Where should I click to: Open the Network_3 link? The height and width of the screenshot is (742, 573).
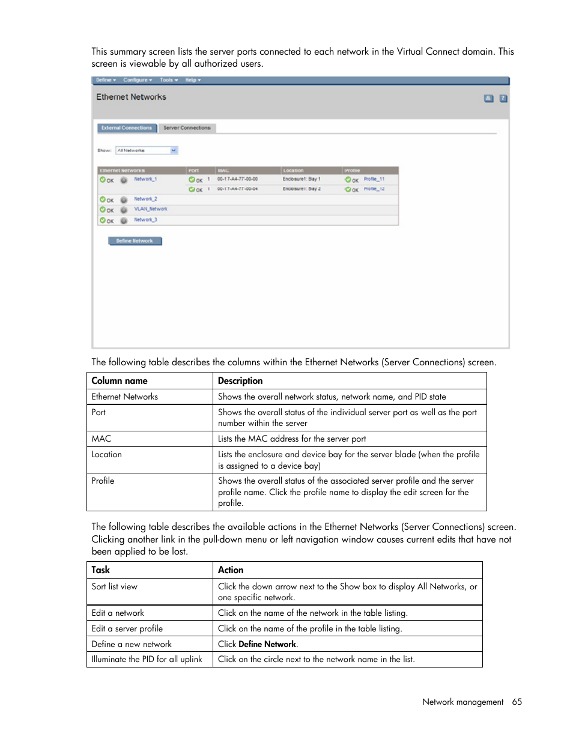[x=145, y=220]
